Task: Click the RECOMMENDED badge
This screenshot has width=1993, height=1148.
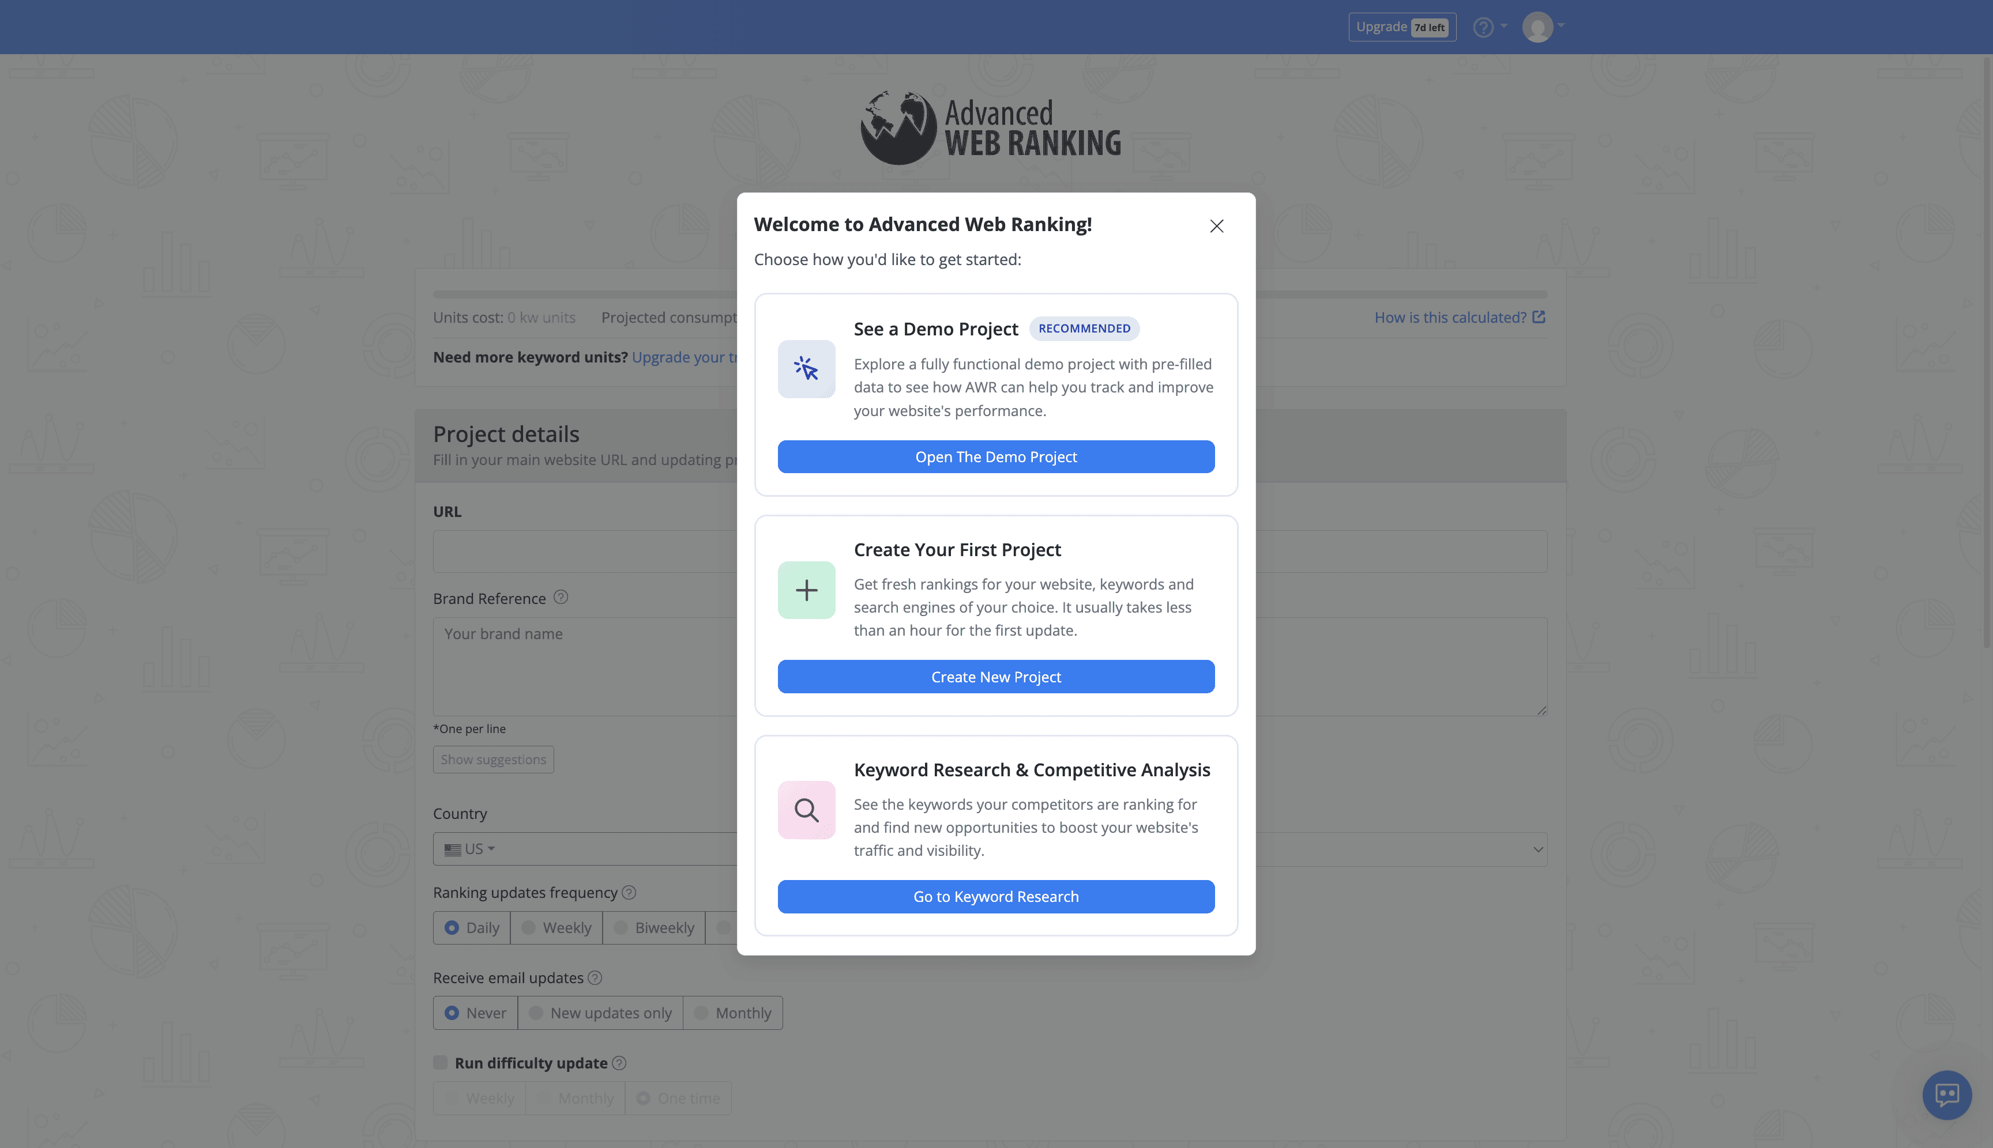Action: [x=1084, y=328]
